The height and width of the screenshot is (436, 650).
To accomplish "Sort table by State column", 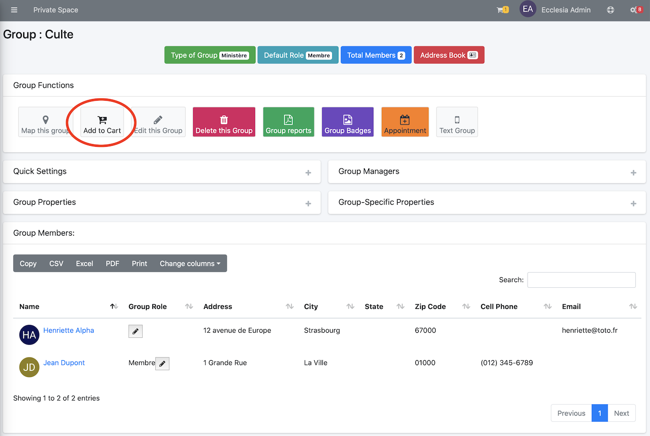I will click(383, 307).
